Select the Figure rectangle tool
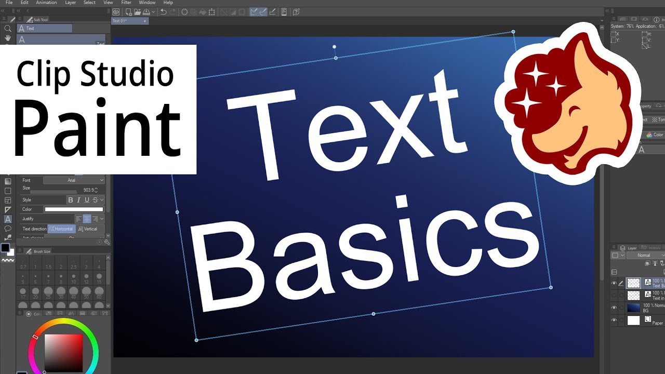The image size is (665, 374). (x=8, y=191)
